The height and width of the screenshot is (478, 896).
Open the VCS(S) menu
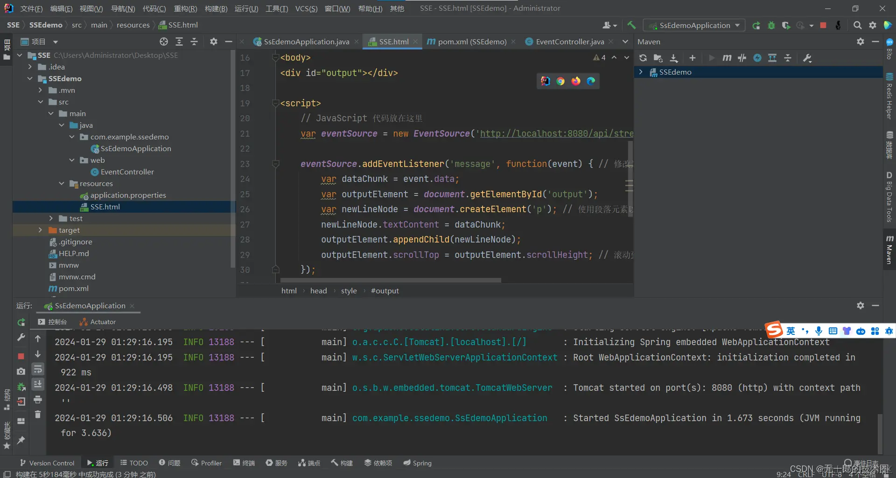pyautogui.click(x=306, y=8)
